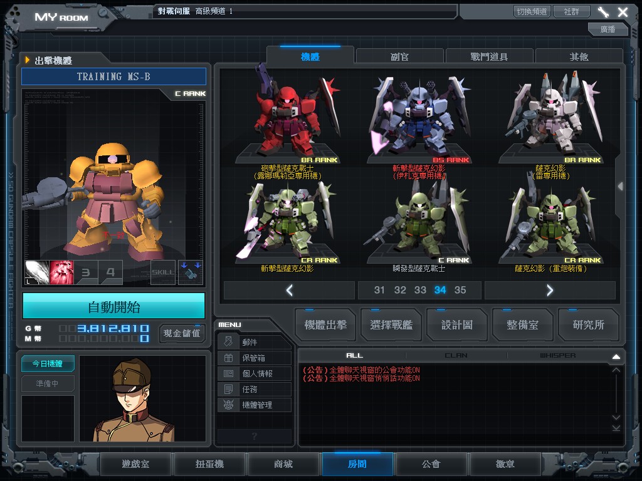The width and height of the screenshot is (642, 481).
Task: Open the 戰鬥道具 tab
Action: click(489, 56)
